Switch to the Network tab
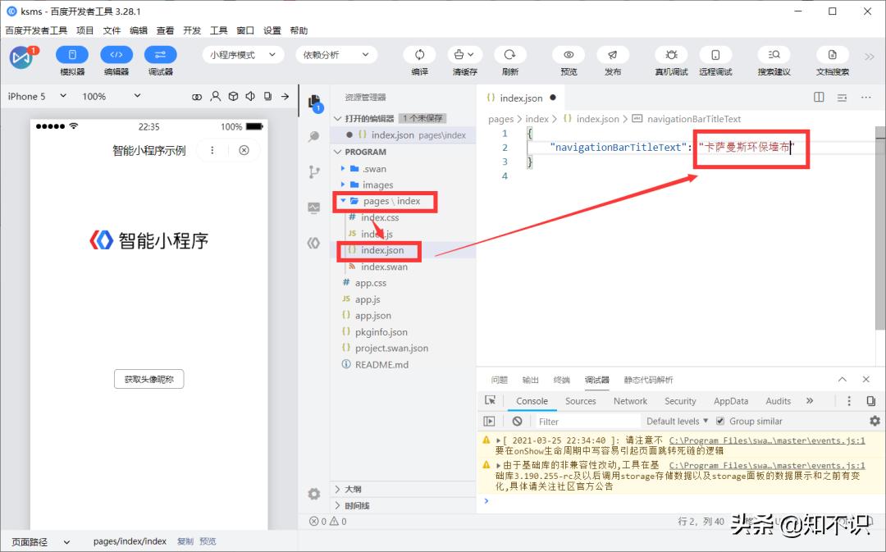This screenshot has height=552, width=886. click(x=630, y=401)
